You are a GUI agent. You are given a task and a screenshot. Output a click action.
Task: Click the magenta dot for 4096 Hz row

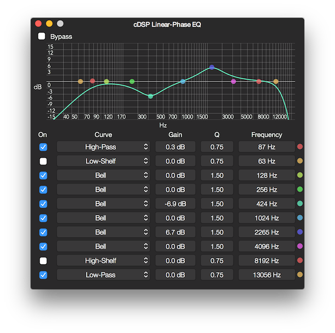pyautogui.click(x=300, y=246)
